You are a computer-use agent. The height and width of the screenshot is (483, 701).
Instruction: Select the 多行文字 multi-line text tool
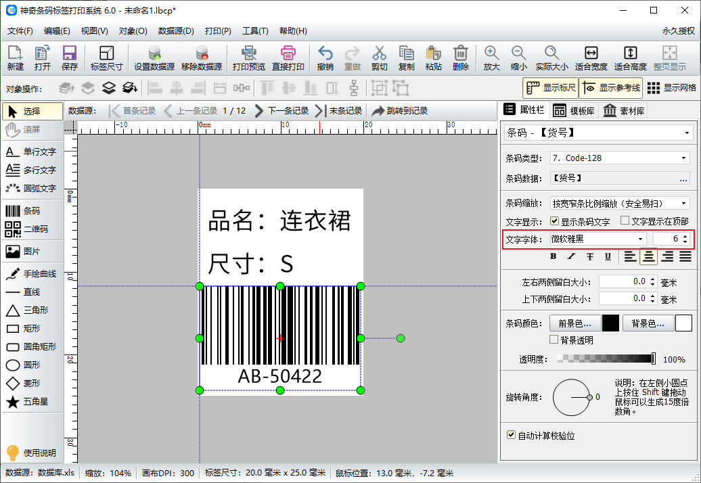32,170
